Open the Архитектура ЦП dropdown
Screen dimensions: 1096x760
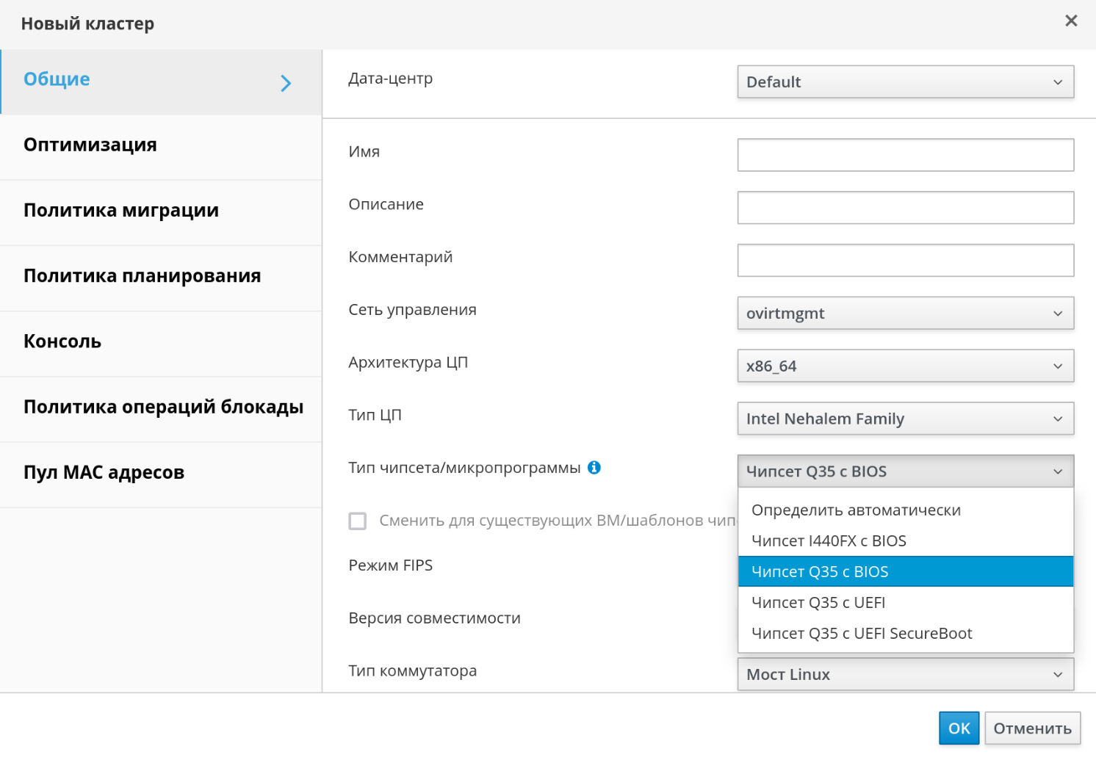pyautogui.click(x=905, y=366)
